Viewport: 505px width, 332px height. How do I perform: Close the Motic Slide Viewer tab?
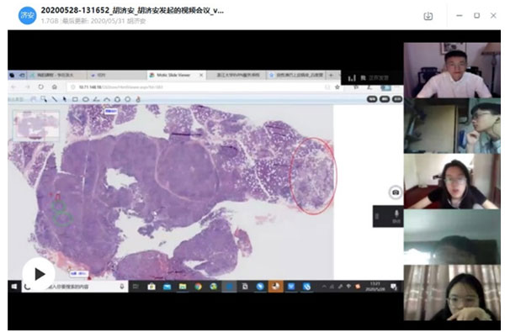tap(201, 75)
